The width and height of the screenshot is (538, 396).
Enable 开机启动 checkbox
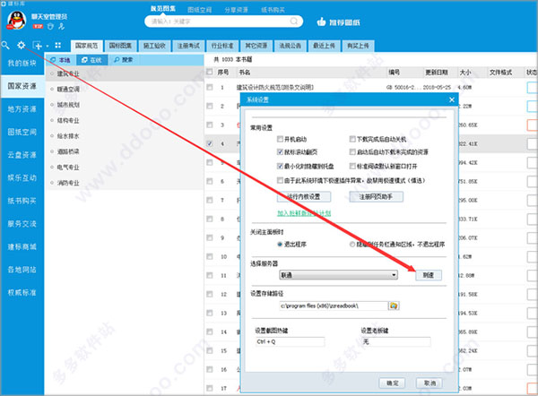[280, 139]
